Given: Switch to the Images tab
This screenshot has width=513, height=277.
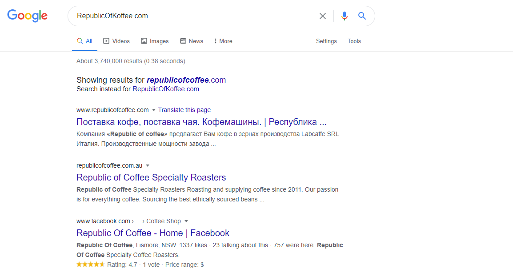Looking at the screenshot, I should click(x=155, y=41).
